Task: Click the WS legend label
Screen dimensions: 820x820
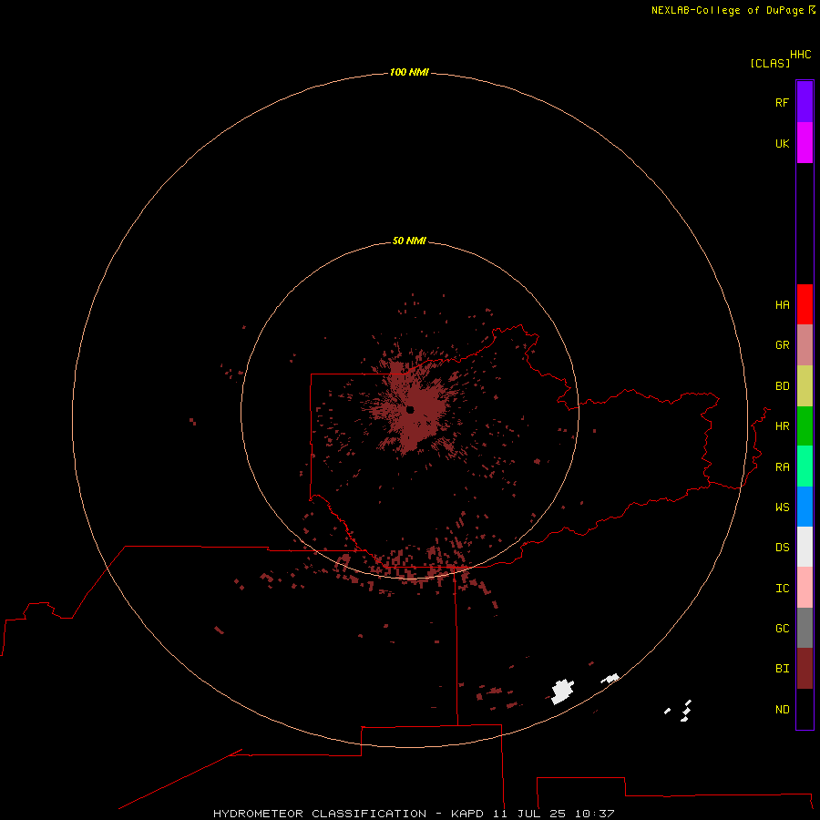Action: [x=782, y=507]
